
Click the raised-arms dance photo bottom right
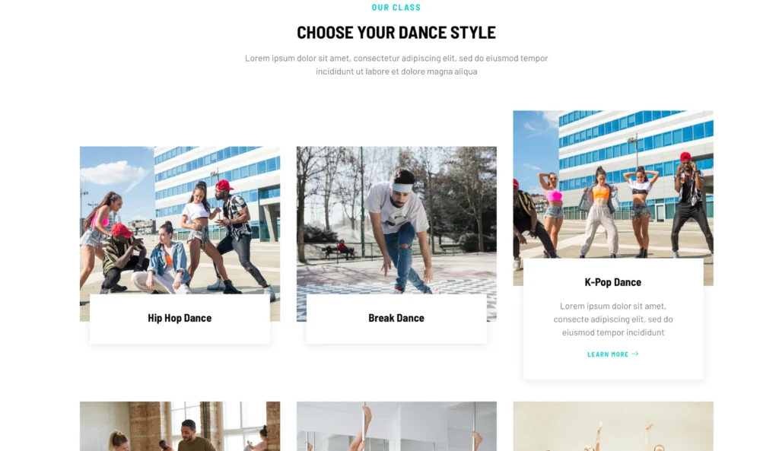coord(613,426)
